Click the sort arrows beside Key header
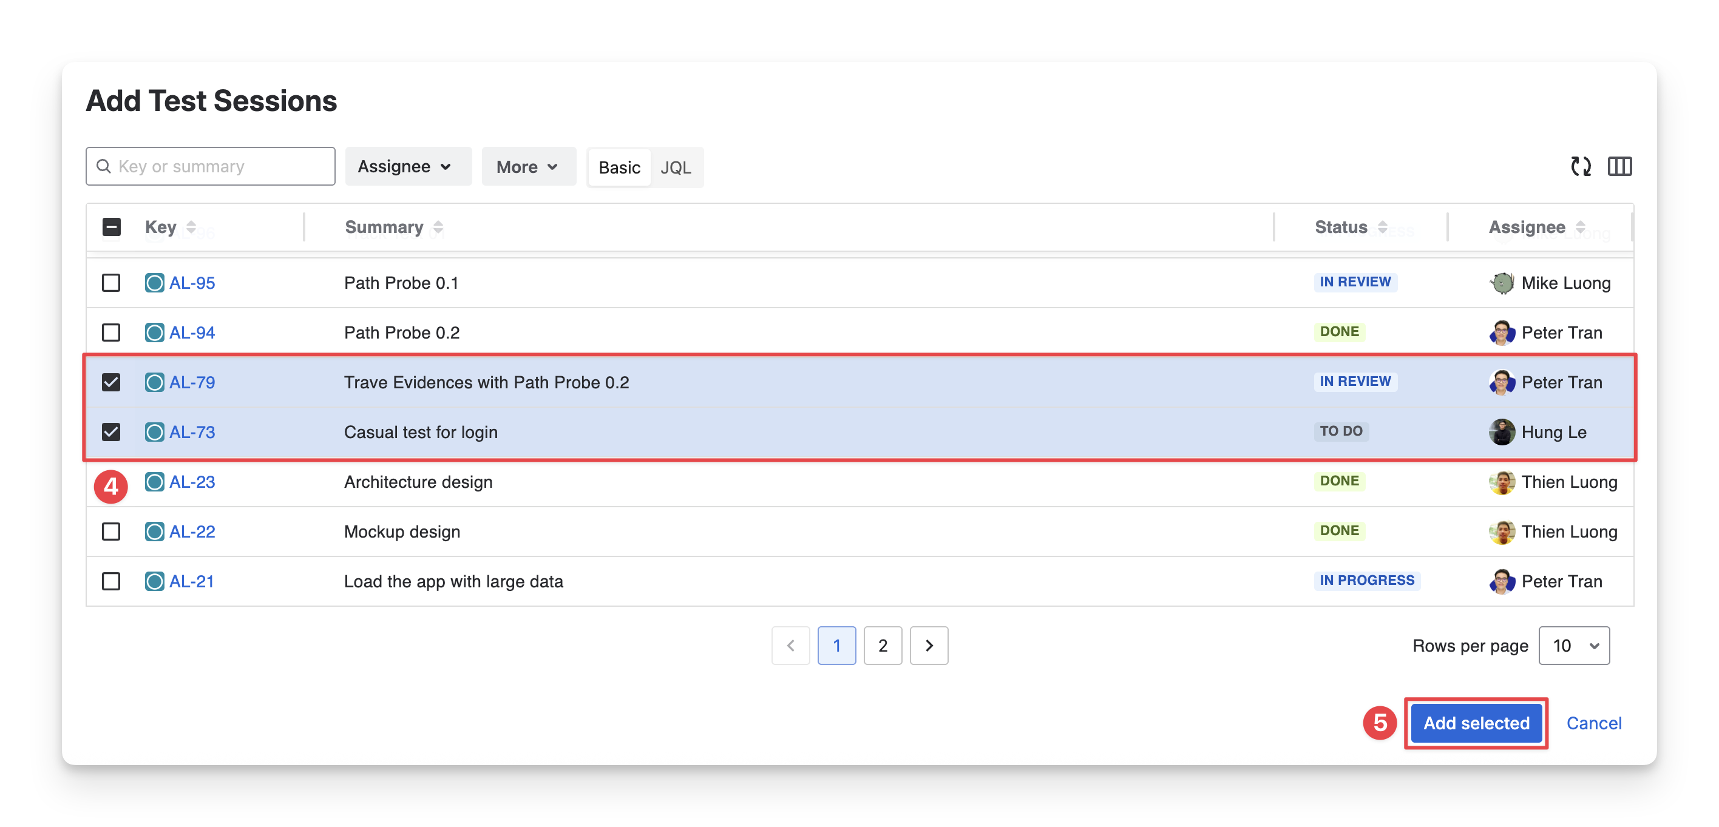 click(192, 228)
